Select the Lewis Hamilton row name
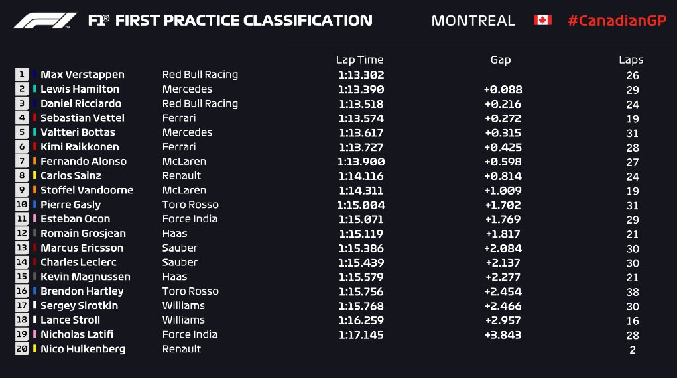This screenshot has width=677, height=378. click(80, 89)
